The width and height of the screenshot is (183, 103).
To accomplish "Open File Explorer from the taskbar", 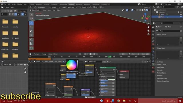I will pyautogui.click(x=124, y=101).
